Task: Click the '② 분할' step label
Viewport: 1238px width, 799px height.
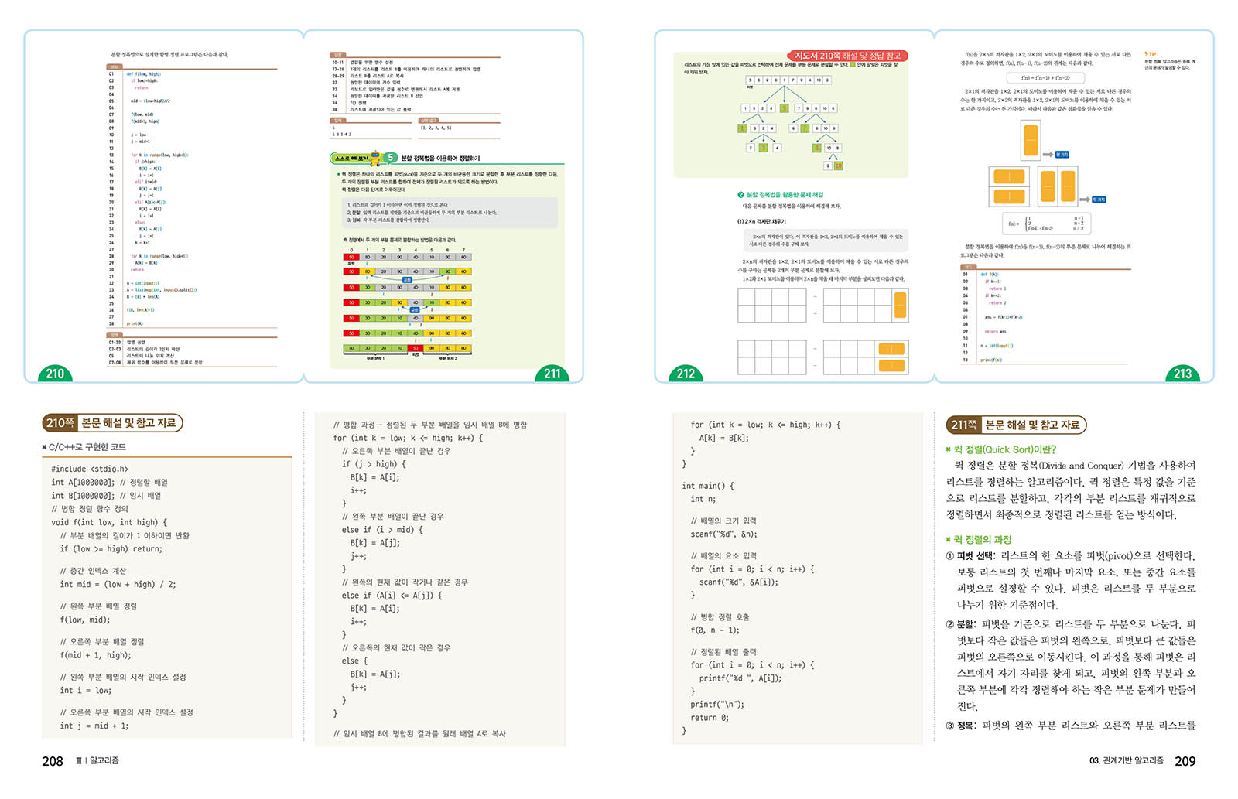Action: (x=961, y=624)
